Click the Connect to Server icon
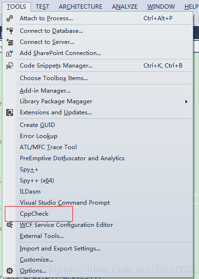 pos(10,42)
